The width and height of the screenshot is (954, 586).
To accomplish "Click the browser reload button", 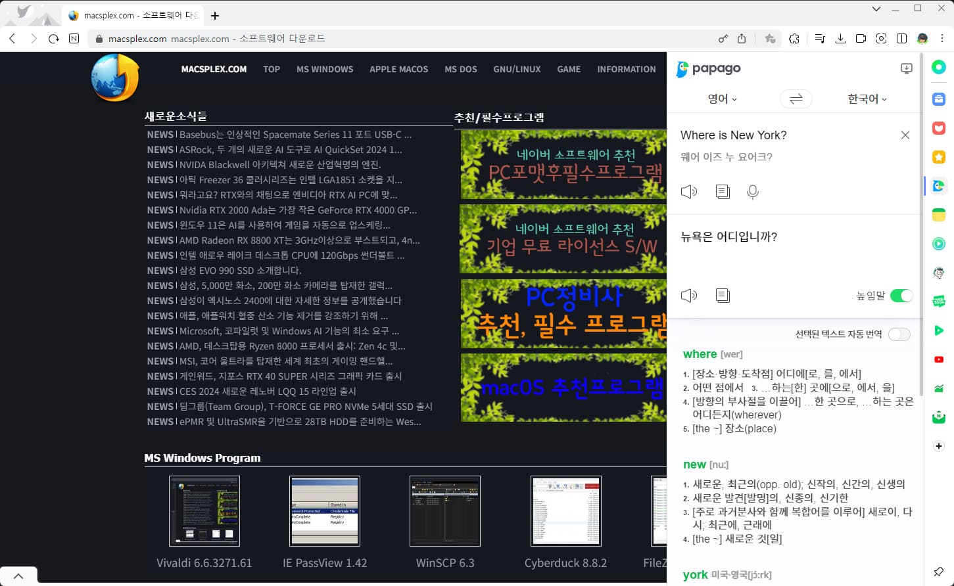I will click(54, 39).
